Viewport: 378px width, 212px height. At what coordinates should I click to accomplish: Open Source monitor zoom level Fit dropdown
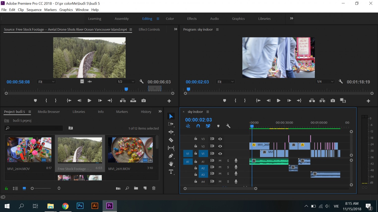(46, 82)
